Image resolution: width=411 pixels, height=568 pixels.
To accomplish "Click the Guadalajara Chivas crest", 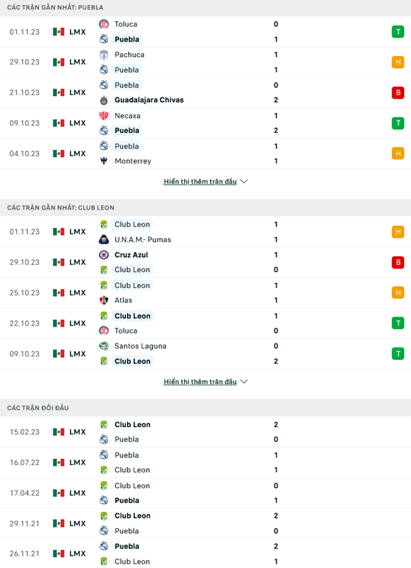I will tap(104, 100).
